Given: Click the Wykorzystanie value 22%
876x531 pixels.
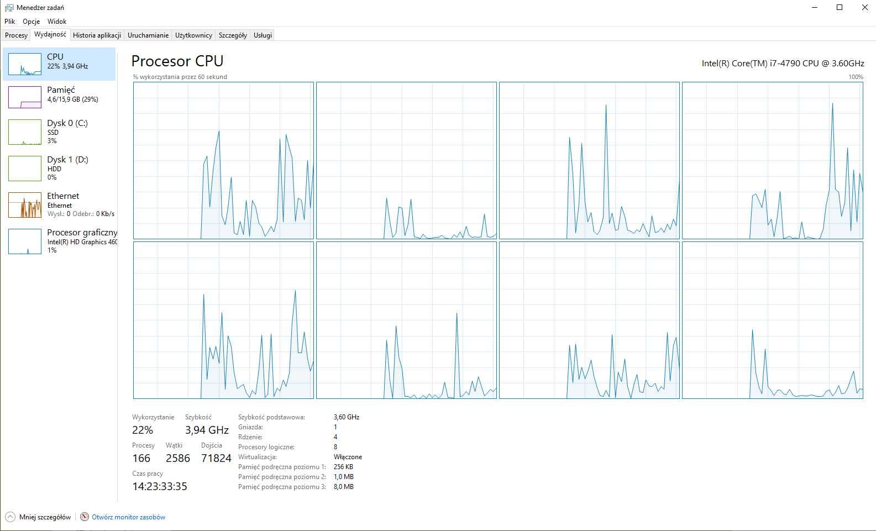Looking at the screenshot, I should pyautogui.click(x=143, y=430).
